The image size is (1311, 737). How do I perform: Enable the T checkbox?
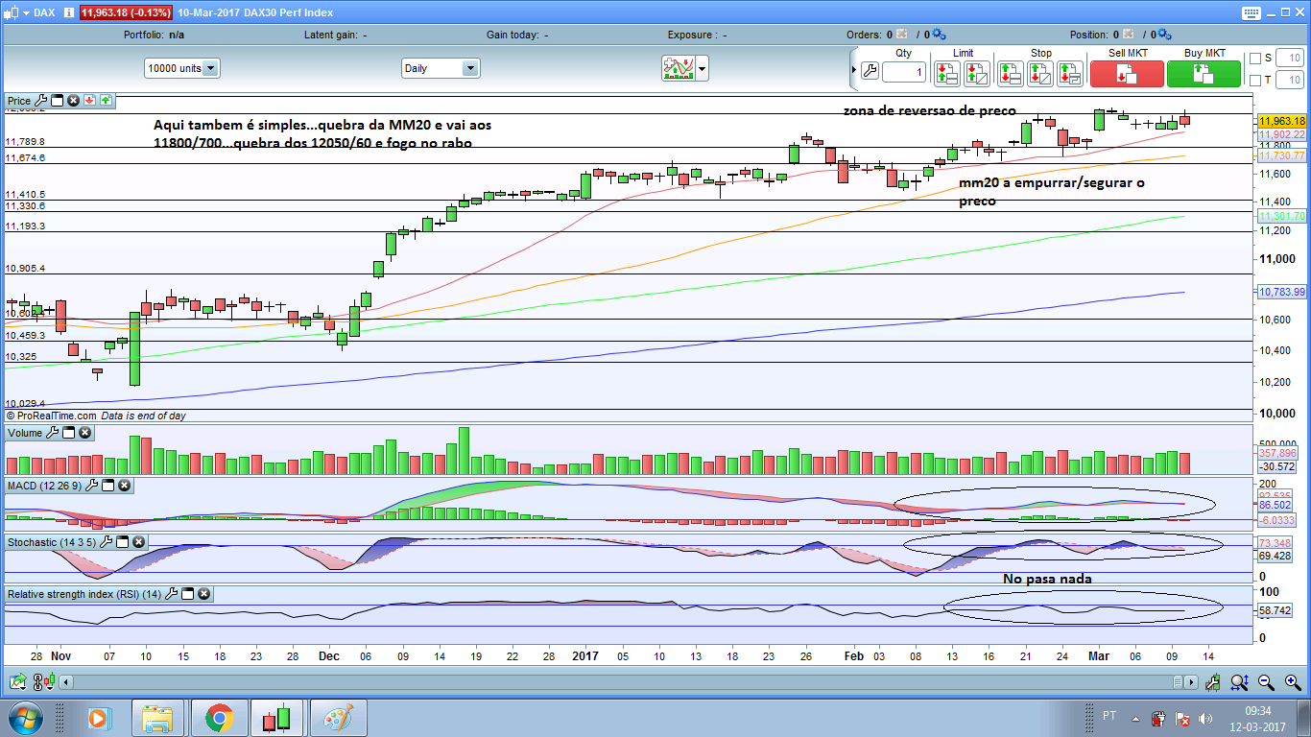pyautogui.click(x=1255, y=80)
